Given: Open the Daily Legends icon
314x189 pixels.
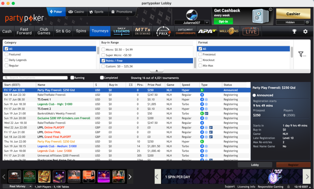Looking at the screenshot, I should click(x=121, y=31).
